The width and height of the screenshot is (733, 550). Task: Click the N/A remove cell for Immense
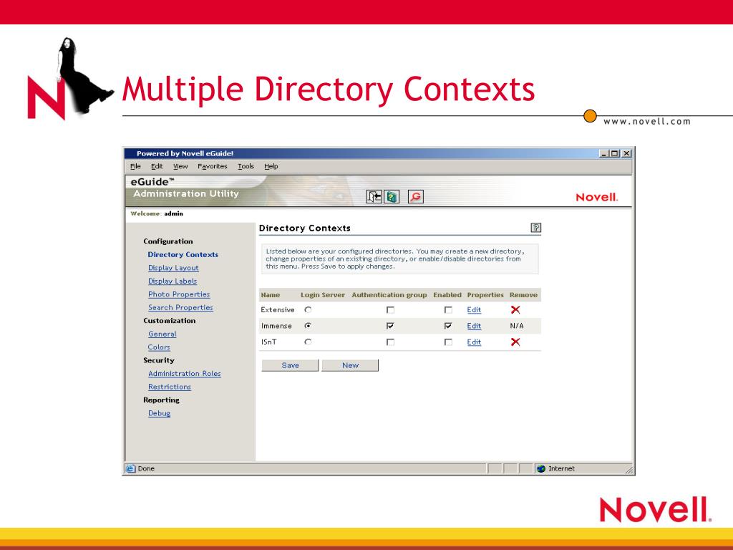tap(517, 326)
